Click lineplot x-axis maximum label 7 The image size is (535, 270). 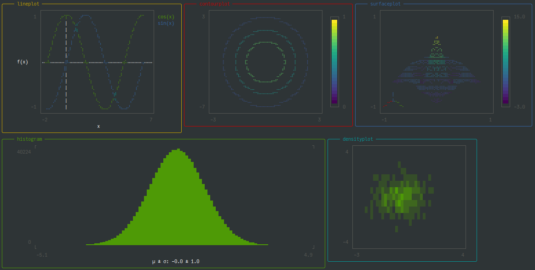click(151, 120)
